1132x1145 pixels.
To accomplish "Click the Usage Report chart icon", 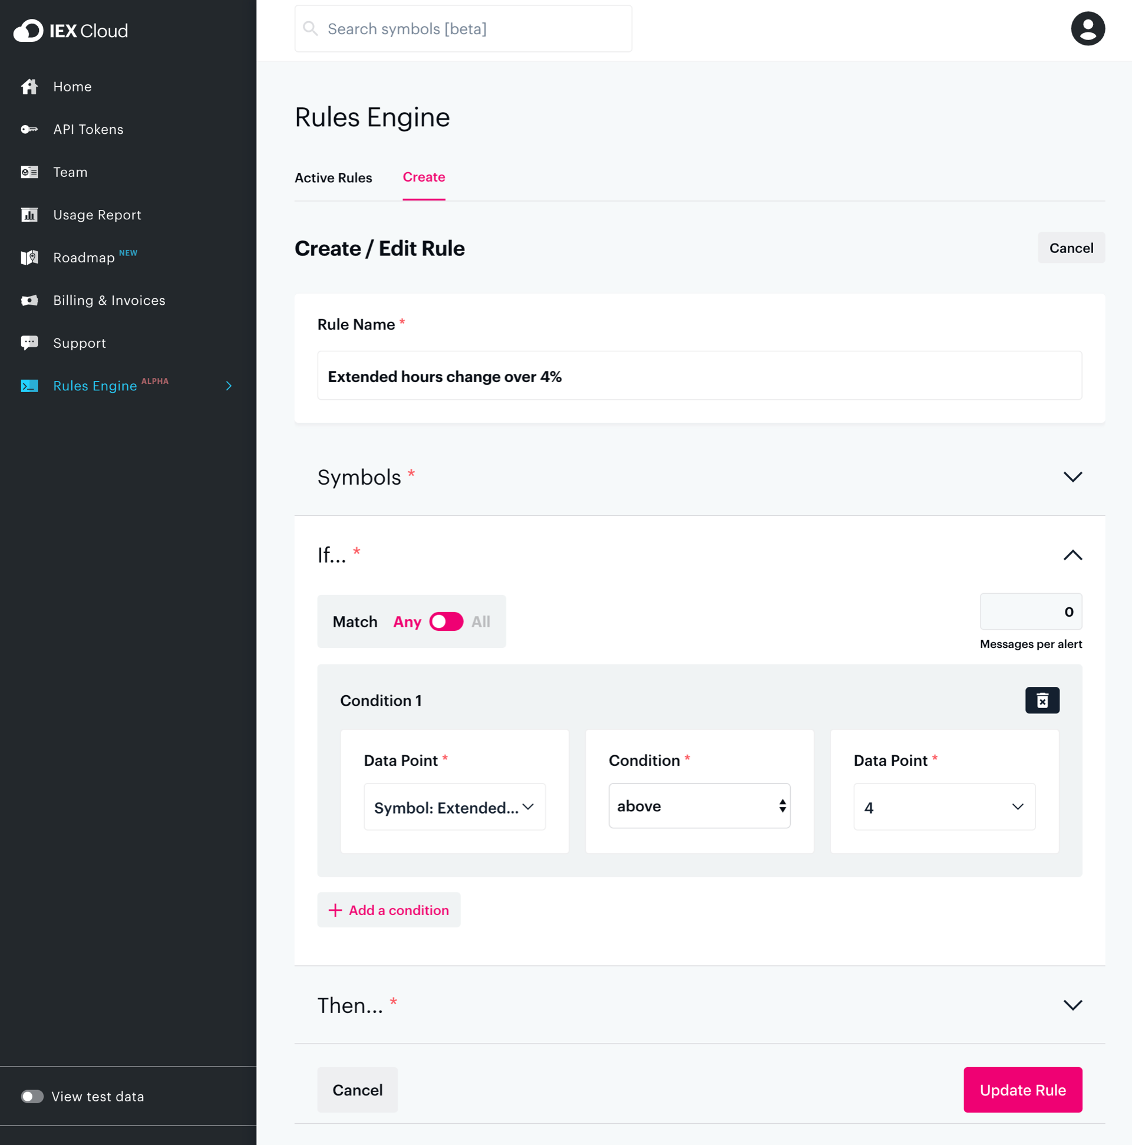I will [29, 215].
